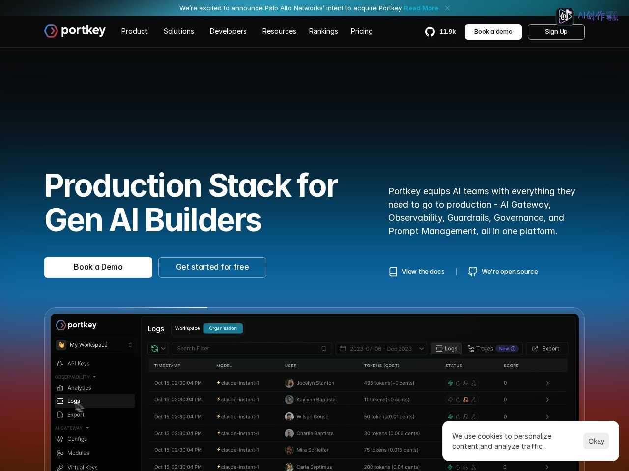Click the 75 tokens (0.015 cents) cell
This screenshot has height=471, width=629.
(391, 450)
